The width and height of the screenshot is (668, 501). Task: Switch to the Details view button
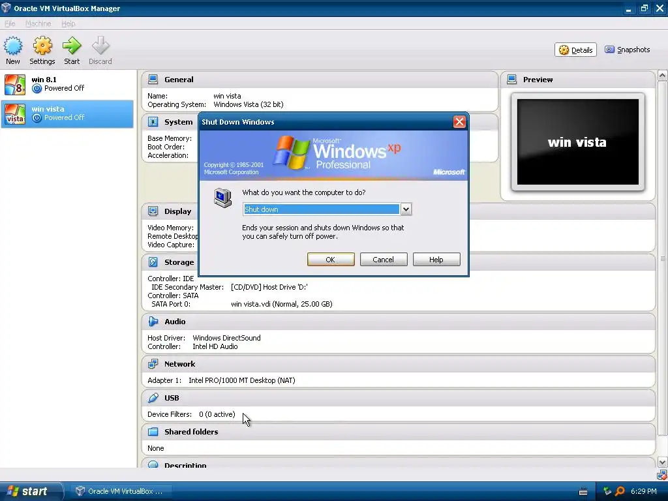[575, 50]
